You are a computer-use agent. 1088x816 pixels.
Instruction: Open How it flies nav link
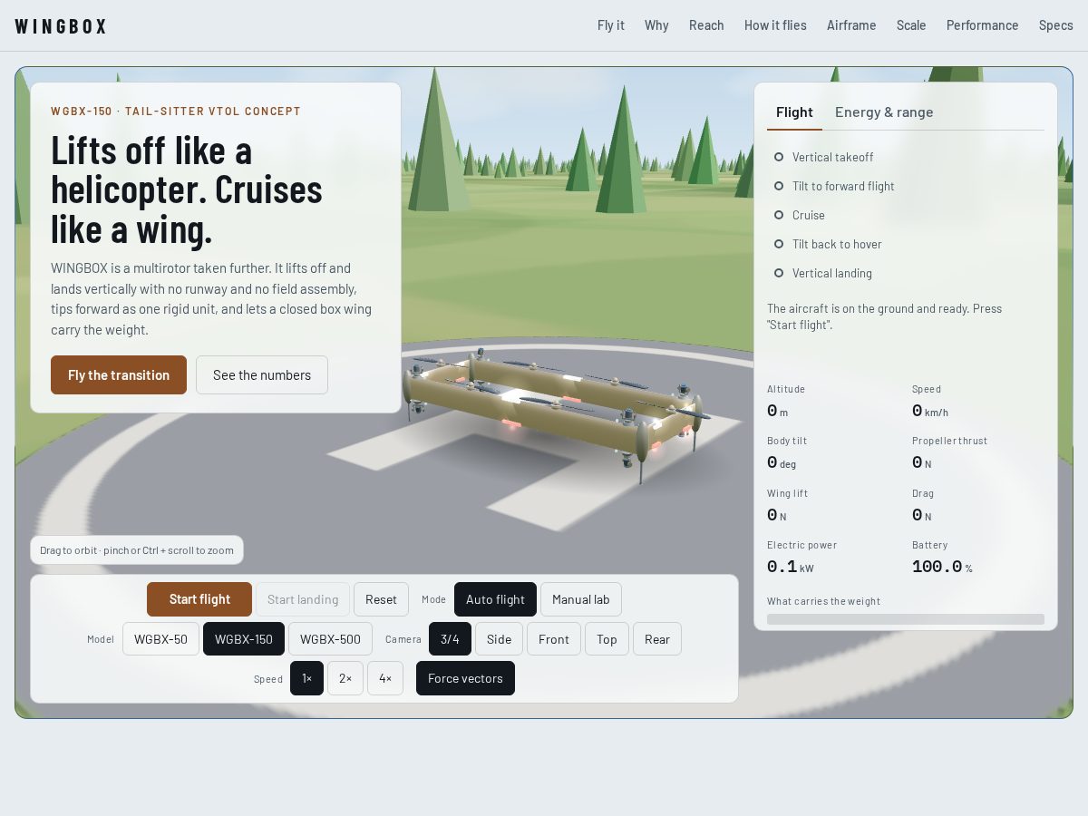tap(775, 25)
